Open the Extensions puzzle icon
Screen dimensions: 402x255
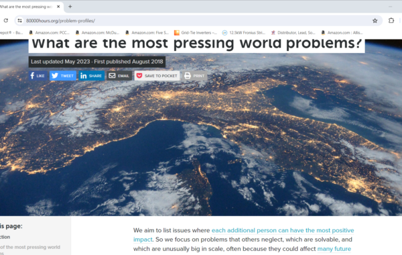pyautogui.click(x=391, y=21)
